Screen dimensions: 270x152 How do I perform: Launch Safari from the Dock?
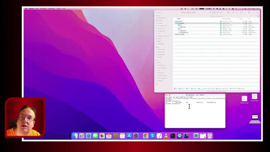[88, 136]
